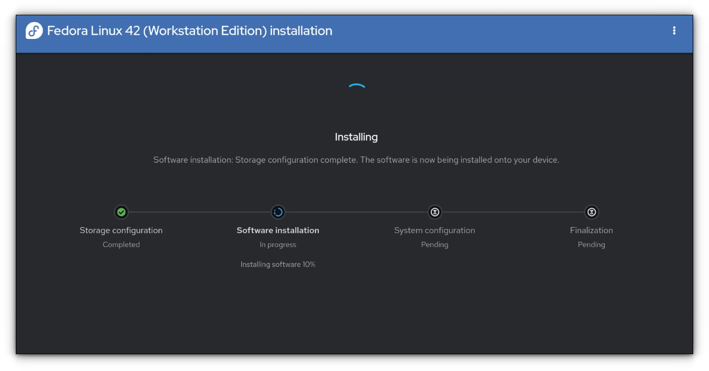Screen dimensions: 709x371
Task: Click the 'Installing software 10%' progress text
Action: pos(278,265)
